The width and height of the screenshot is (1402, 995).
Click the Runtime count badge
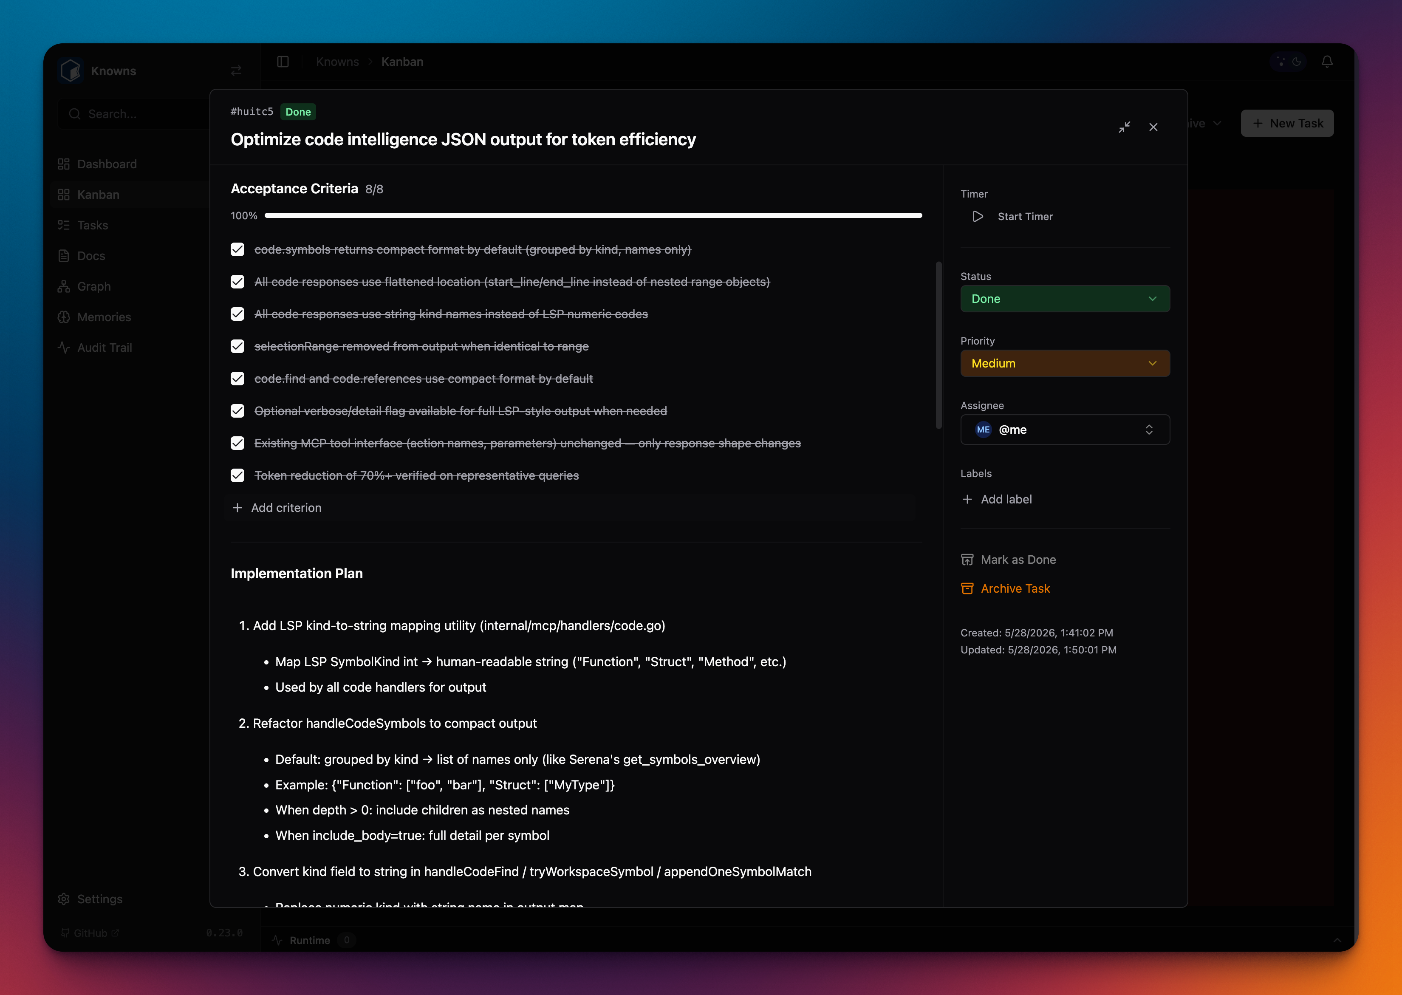point(347,941)
